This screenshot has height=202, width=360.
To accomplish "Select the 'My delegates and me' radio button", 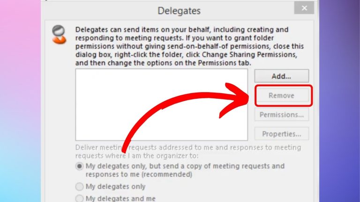I will (x=79, y=198).
